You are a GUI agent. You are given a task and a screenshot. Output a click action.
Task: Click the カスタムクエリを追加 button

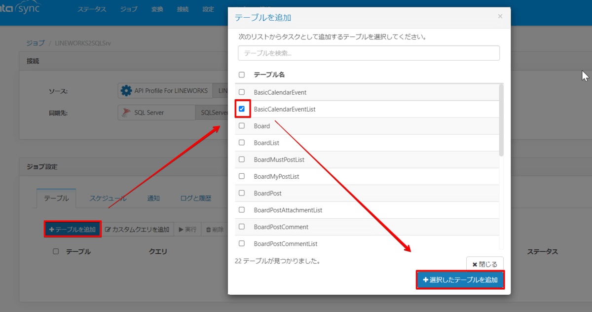[138, 229]
